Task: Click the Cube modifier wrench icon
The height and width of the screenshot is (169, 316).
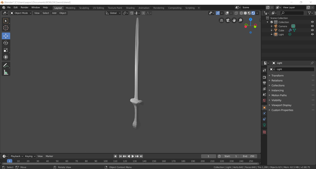Action: [290, 30]
